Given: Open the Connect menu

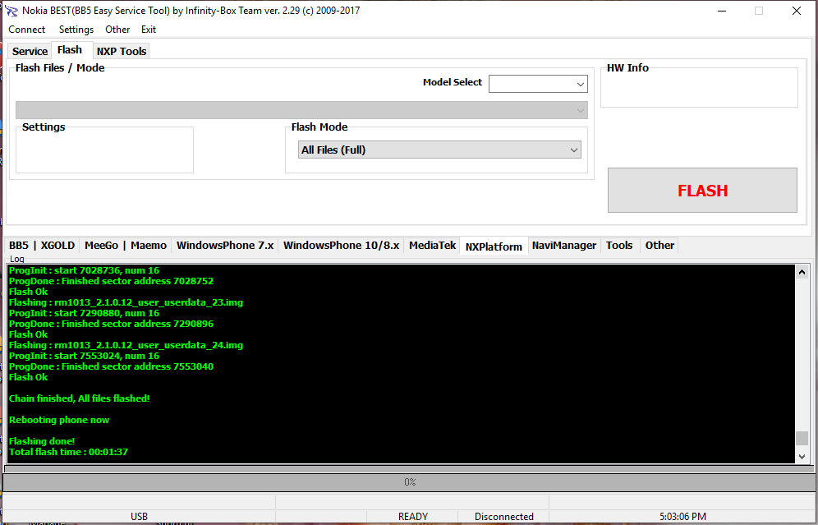Looking at the screenshot, I should pyautogui.click(x=26, y=30).
